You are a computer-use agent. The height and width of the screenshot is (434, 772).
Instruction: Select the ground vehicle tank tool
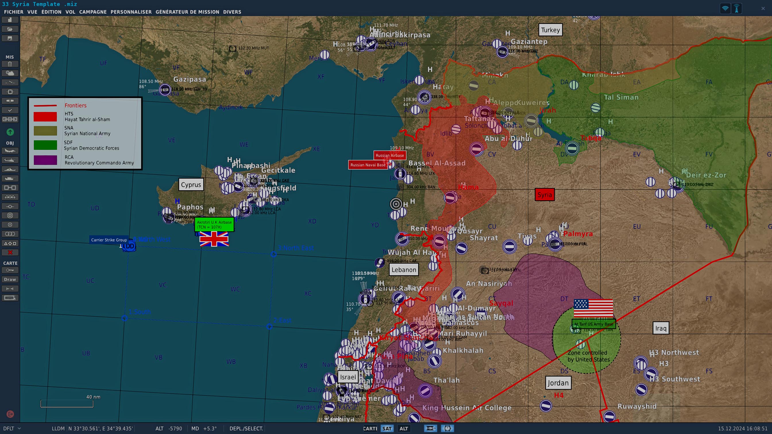pyautogui.click(x=10, y=179)
